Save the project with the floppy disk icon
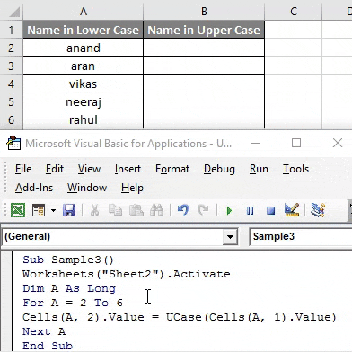352x352 pixels. pyautogui.click(x=69, y=210)
